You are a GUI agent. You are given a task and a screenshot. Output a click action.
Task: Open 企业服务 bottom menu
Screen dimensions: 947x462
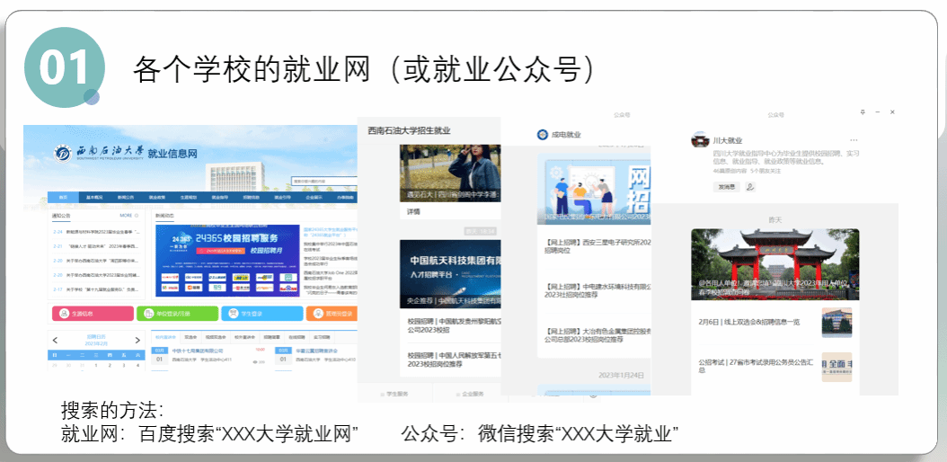click(473, 394)
